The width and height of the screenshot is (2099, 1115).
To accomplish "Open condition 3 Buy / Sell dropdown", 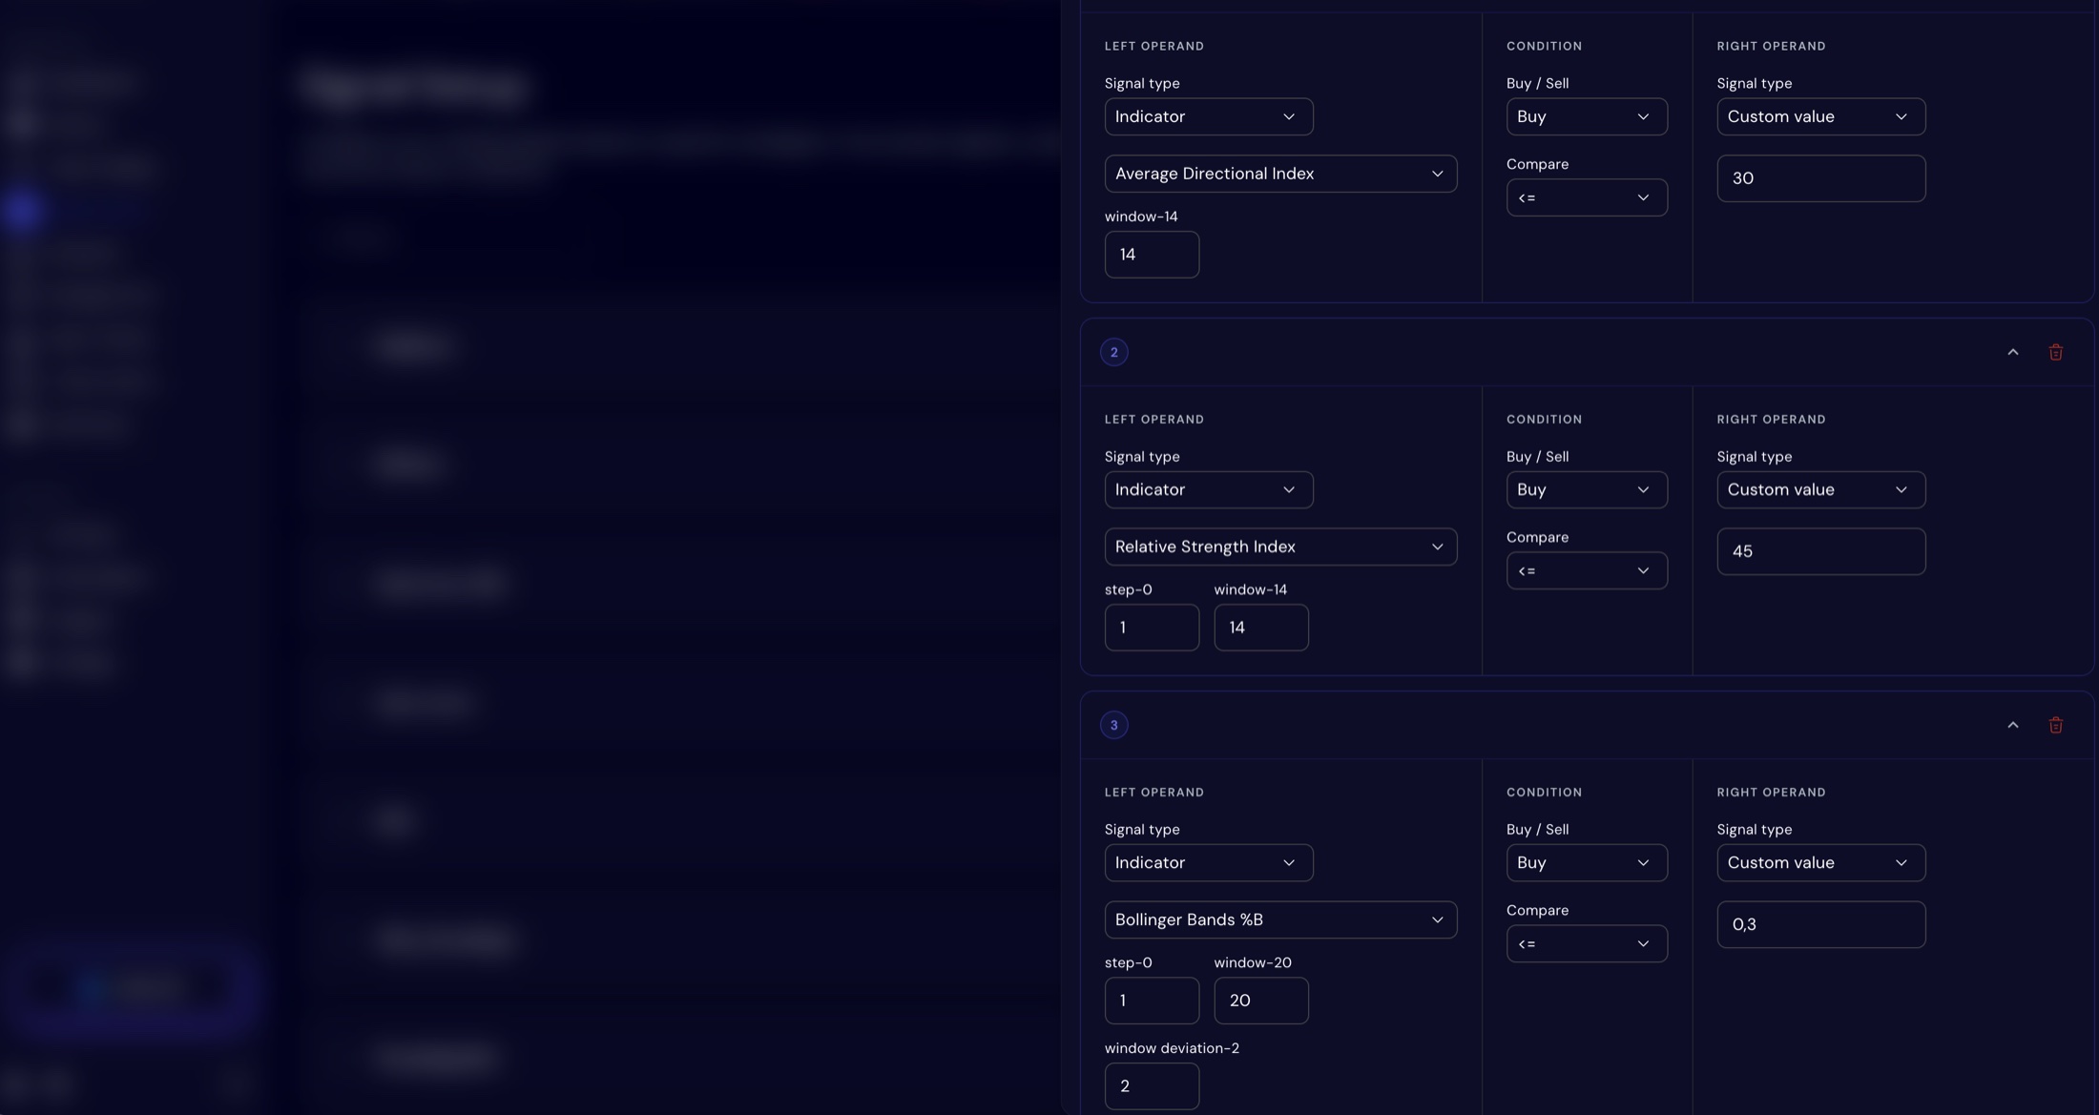I will point(1587,862).
